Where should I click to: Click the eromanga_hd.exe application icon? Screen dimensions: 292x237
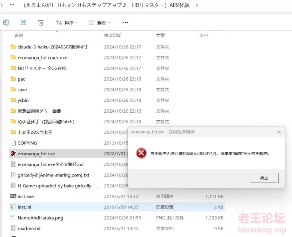(x=13, y=154)
